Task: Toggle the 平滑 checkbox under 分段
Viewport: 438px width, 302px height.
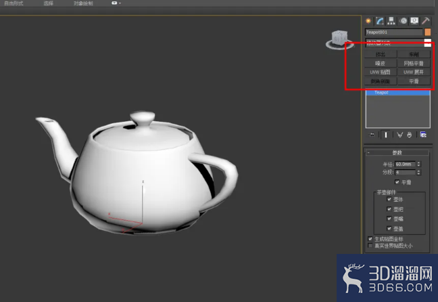Action: click(397, 182)
